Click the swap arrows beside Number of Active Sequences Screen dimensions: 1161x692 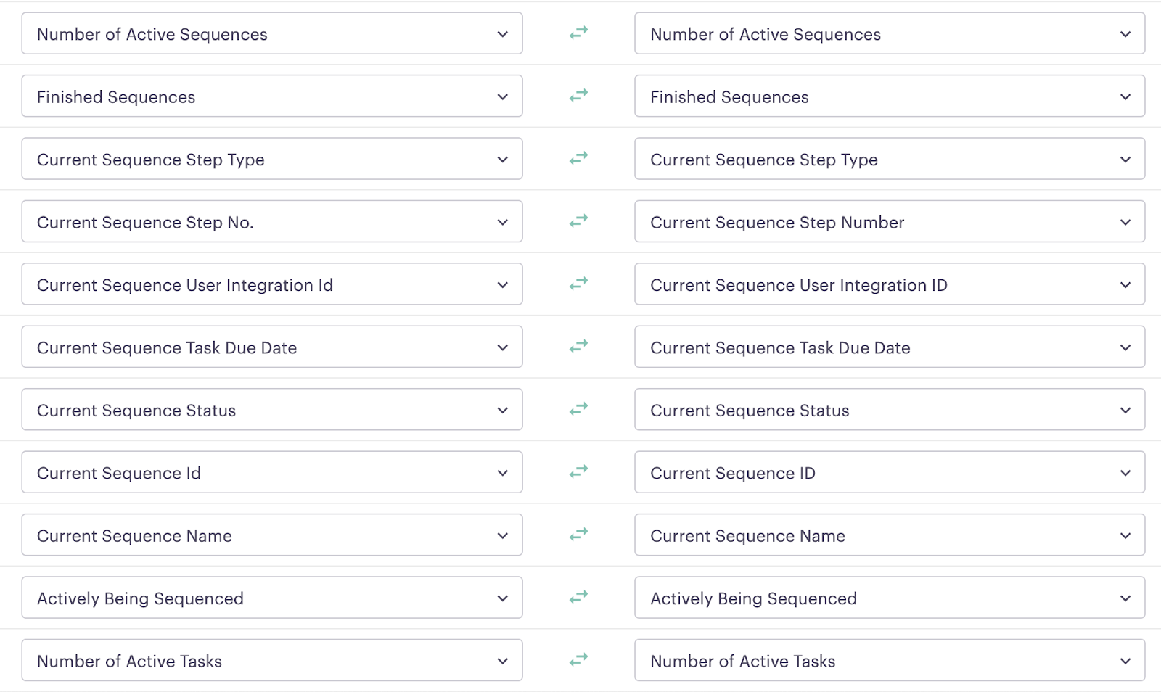578,33
